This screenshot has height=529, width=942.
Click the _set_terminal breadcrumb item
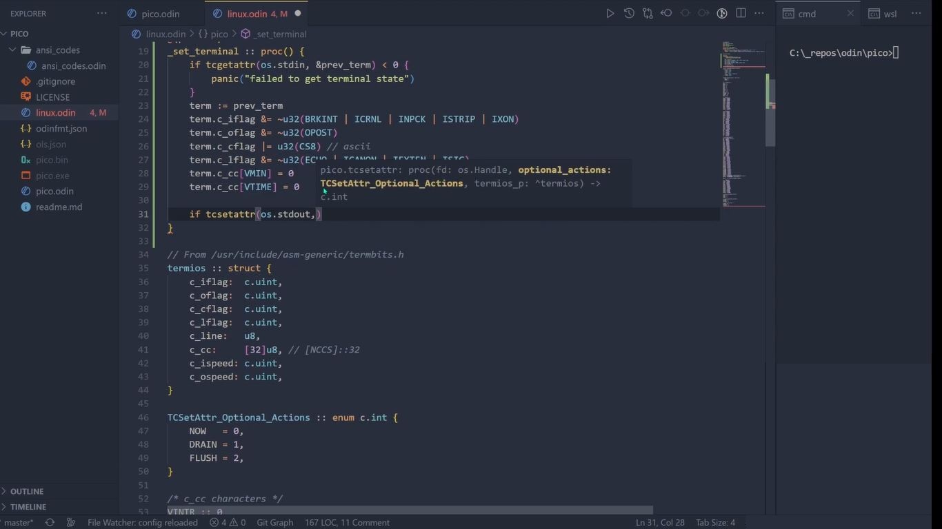279,34
